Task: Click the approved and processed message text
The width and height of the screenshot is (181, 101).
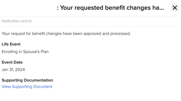Action: 66,33
